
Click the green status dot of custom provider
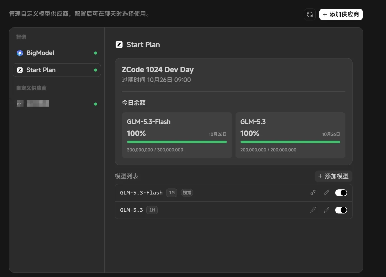point(96,104)
